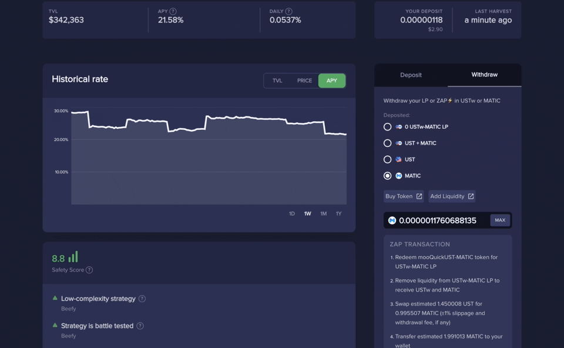Select the 0 USTw-MATIC LP radio option
The image size is (564, 348).
coord(387,126)
